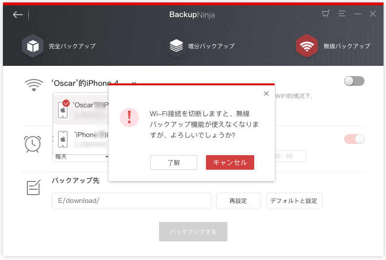The width and height of the screenshot is (386, 260).
Task: Go back using the left arrow icon
Action: point(18,15)
